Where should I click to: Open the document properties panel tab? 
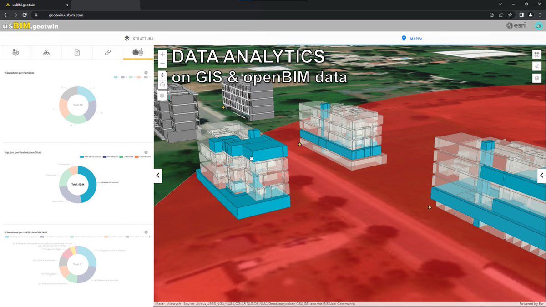[77, 53]
